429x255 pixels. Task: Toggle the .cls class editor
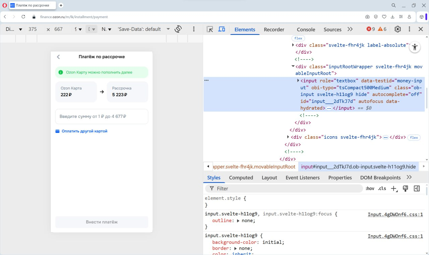382,189
